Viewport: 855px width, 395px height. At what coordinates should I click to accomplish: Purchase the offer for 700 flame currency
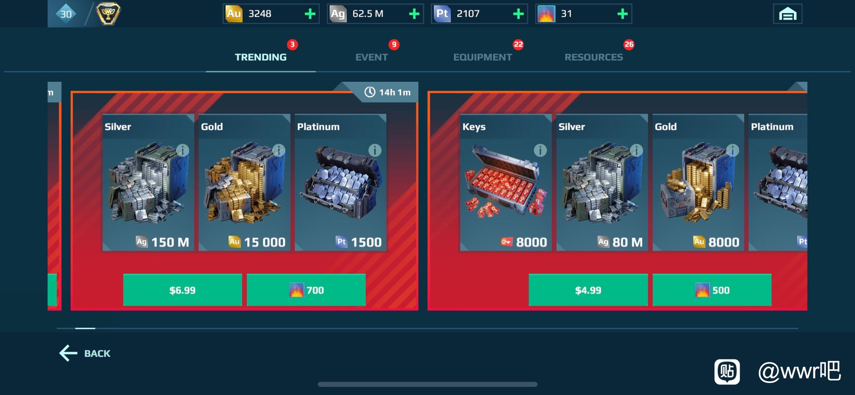click(x=306, y=290)
